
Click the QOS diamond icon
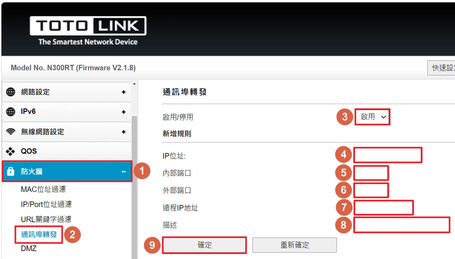(11, 151)
